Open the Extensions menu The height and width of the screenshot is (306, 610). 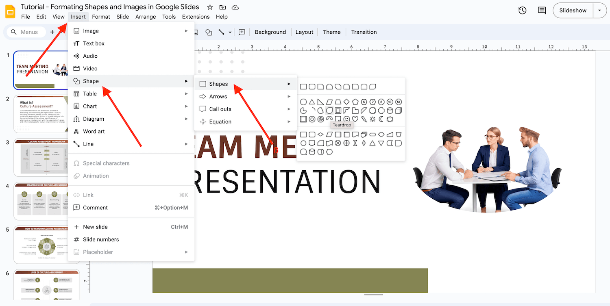196,17
